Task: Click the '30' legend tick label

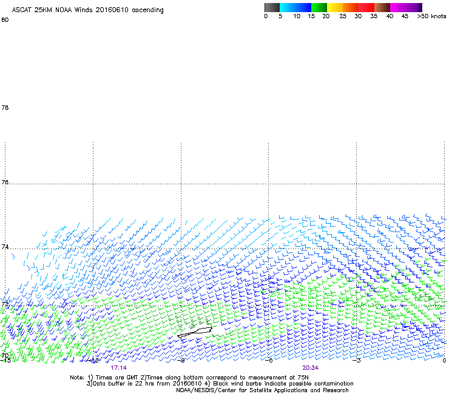Action: 358,16
